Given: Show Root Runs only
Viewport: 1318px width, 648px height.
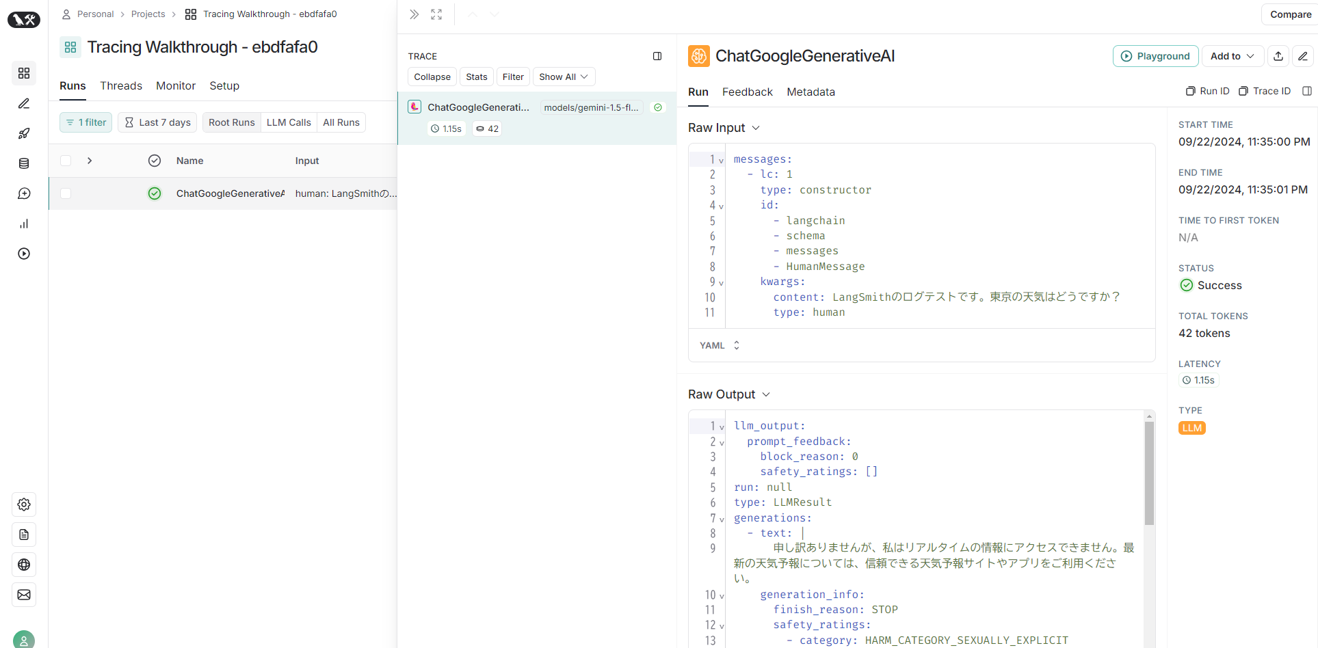Looking at the screenshot, I should (232, 122).
